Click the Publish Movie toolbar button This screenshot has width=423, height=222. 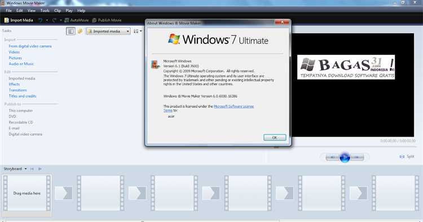point(107,20)
